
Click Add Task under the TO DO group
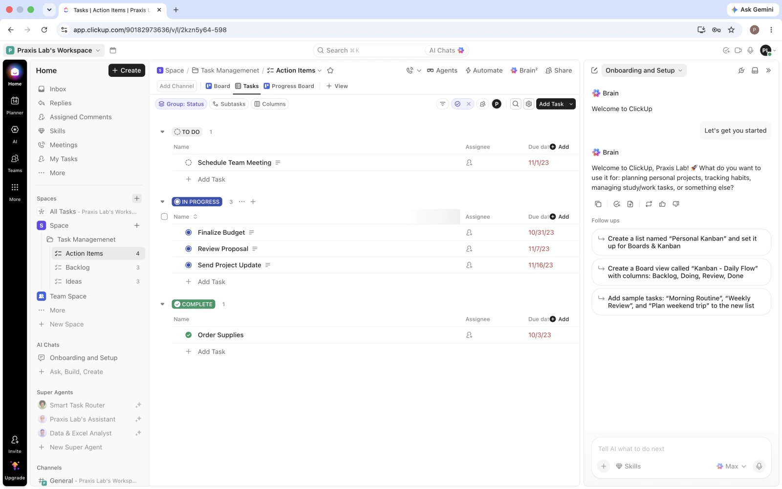coord(211,179)
